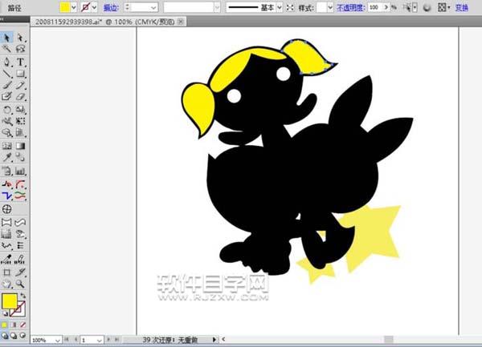Open the 基本 stroke style dropdown

280,7
